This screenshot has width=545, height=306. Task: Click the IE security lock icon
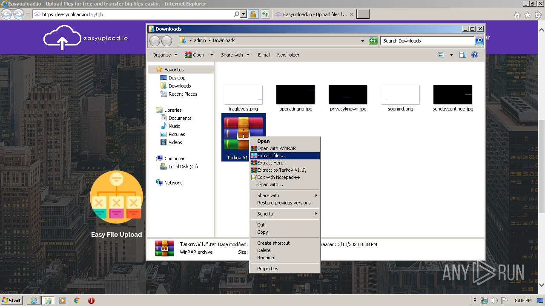tap(253, 14)
